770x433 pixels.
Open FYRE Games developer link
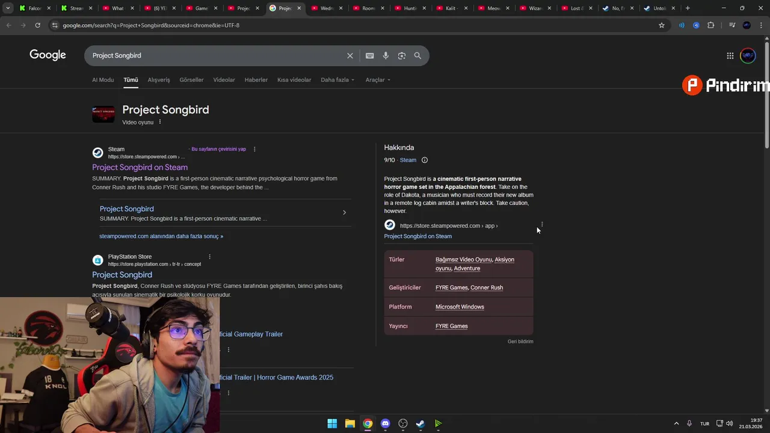[451, 287]
